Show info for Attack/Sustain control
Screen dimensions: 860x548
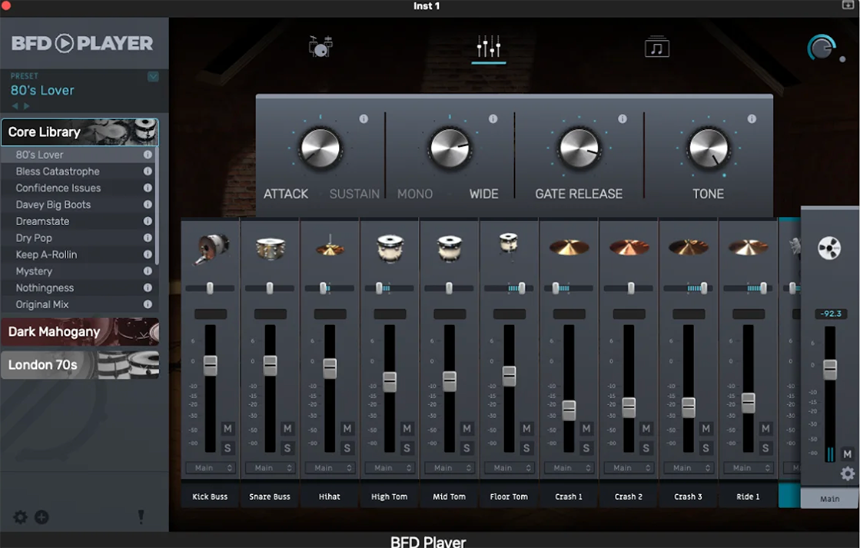[364, 118]
